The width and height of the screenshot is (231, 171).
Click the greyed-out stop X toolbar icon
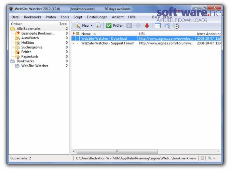tap(129, 26)
